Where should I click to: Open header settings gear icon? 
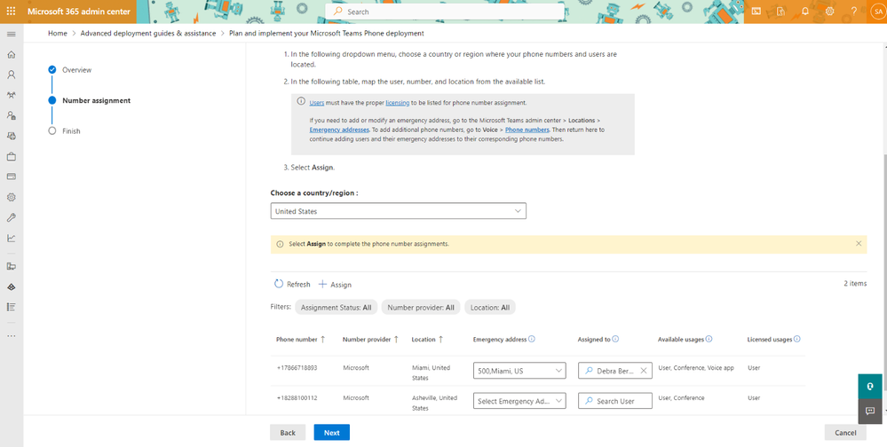pos(830,12)
